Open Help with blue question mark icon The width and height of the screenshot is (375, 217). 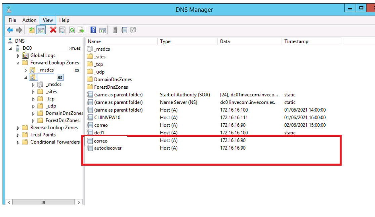[93, 30]
